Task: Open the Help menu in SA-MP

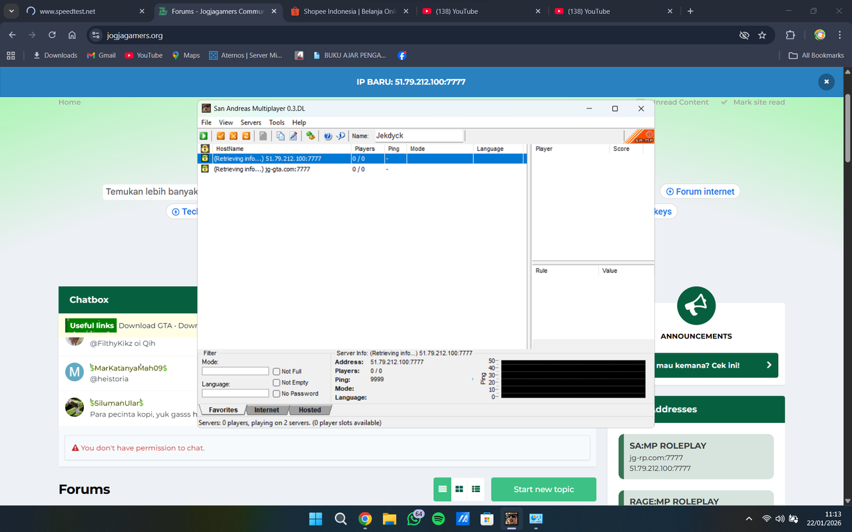Action: [x=299, y=122]
